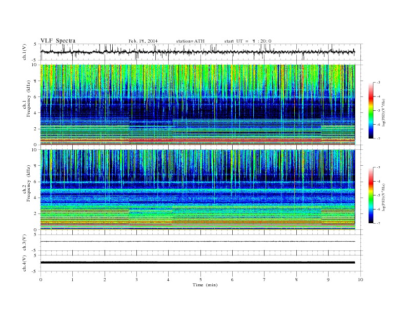Image resolution: width=406 pixels, height=314 pixels.
Task: Click the "ch.4(V)" axis label
Action: click(25, 263)
